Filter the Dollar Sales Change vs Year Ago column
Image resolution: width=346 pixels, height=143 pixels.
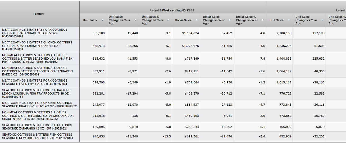click(x=229, y=20)
